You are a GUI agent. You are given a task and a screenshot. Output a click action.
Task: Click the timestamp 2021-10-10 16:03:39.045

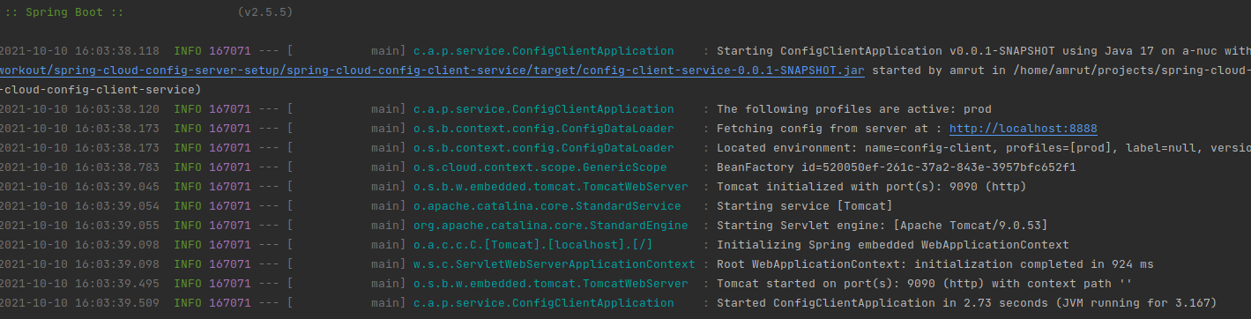[x=79, y=187]
